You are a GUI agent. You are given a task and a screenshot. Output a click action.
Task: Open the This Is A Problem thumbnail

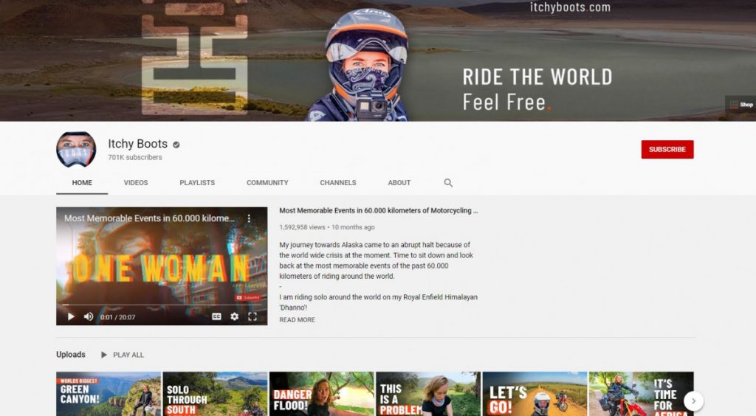pyautogui.click(x=428, y=394)
